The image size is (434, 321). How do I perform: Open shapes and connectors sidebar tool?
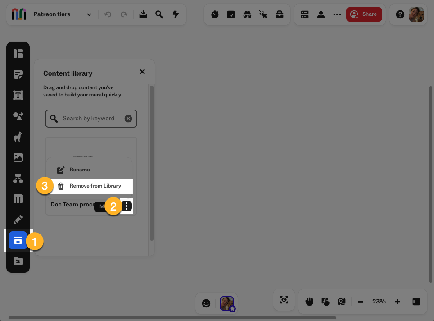pyautogui.click(x=18, y=116)
